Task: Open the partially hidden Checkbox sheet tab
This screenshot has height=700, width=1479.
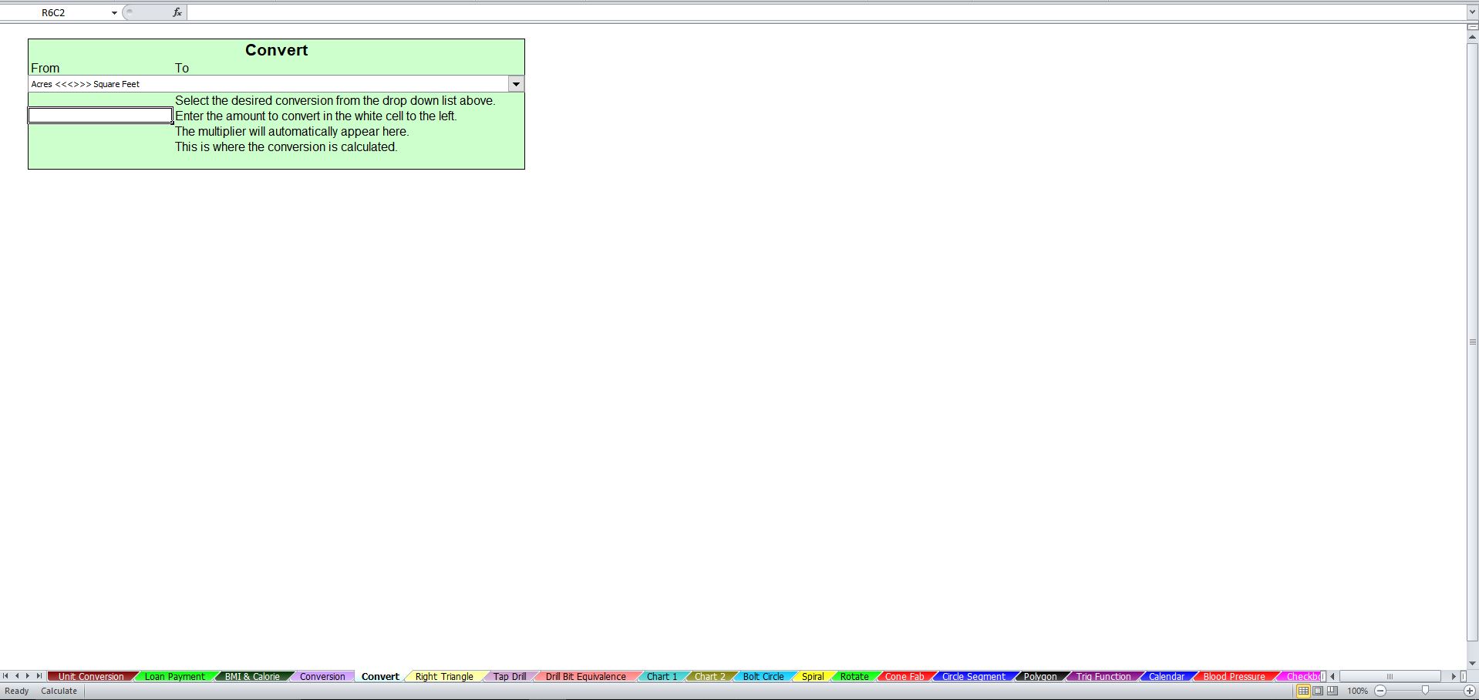Action: [1302, 677]
